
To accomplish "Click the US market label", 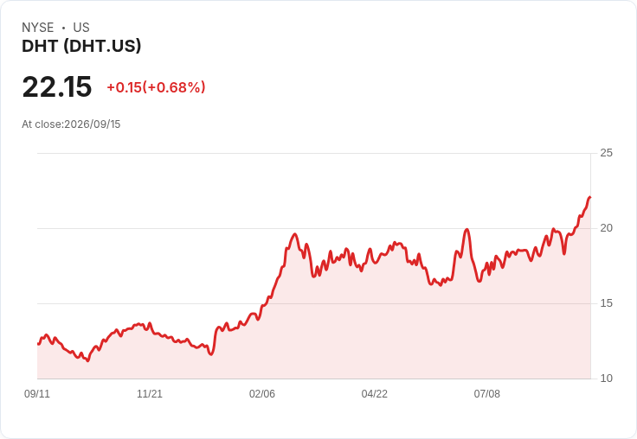I will click(81, 28).
